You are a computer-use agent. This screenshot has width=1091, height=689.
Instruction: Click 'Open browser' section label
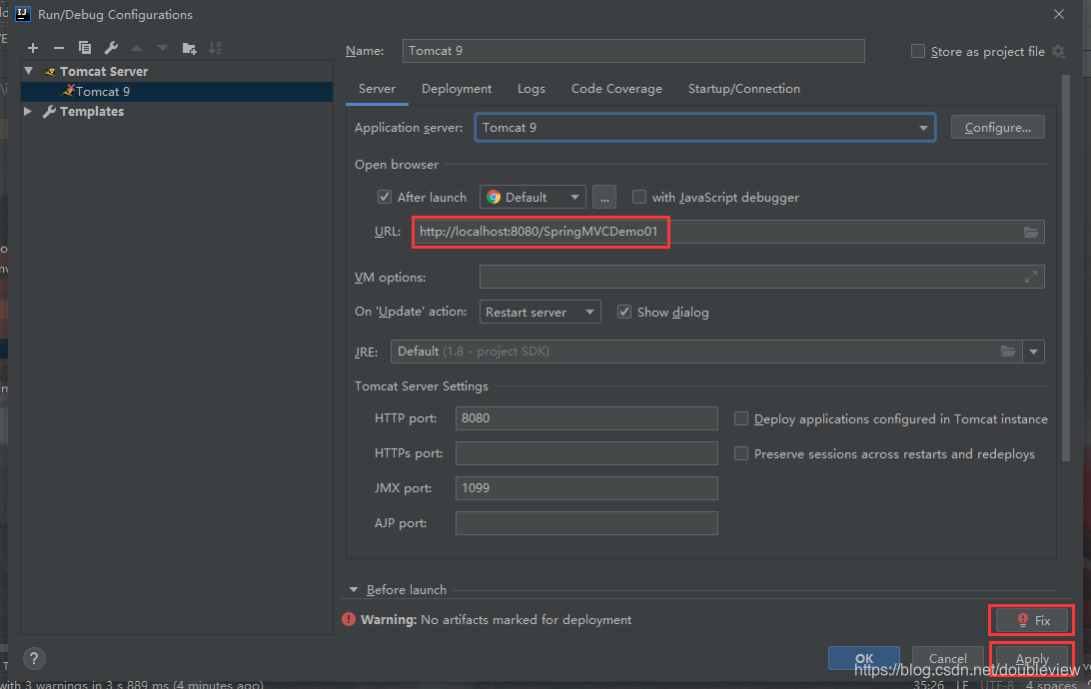pos(397,165)
